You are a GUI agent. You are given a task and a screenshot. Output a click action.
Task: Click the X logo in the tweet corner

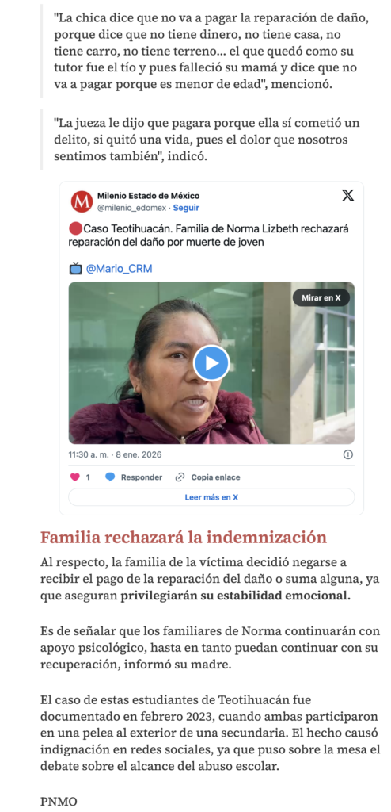pyautogui.click(x=348, y=195)
